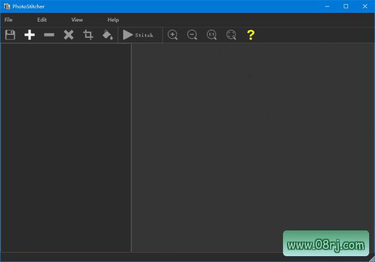The width and height of the screenshot is (375, 262).
Task: Open the Help menu
Action: click(x=113, y=20)
